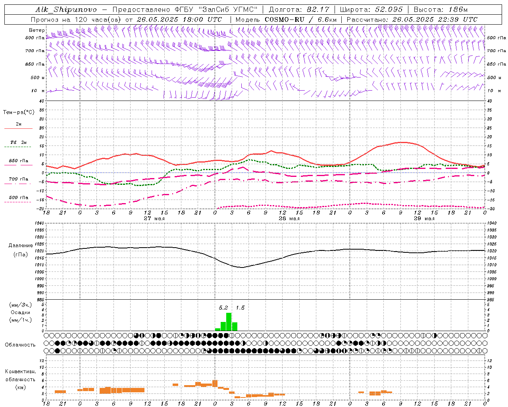The height and width of the screenshot is (407, 508).
Task: Click the left '500 гПа' wind level label
Action: (35, 38)
